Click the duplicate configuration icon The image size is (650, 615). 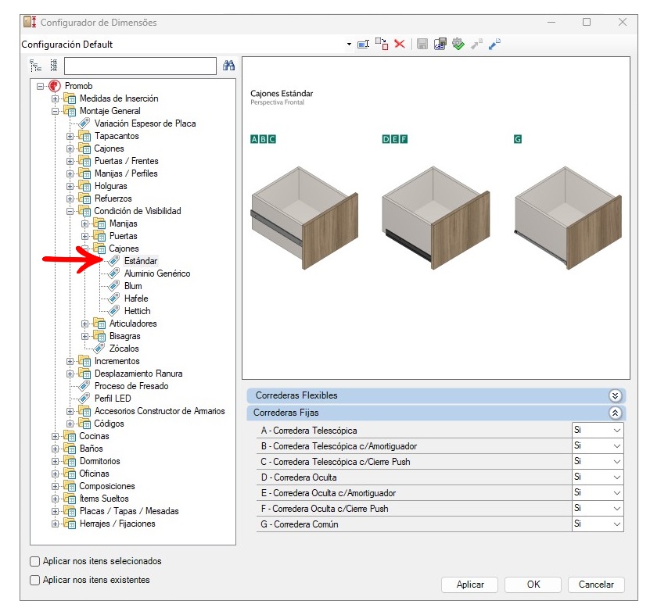tap(382, 44)
